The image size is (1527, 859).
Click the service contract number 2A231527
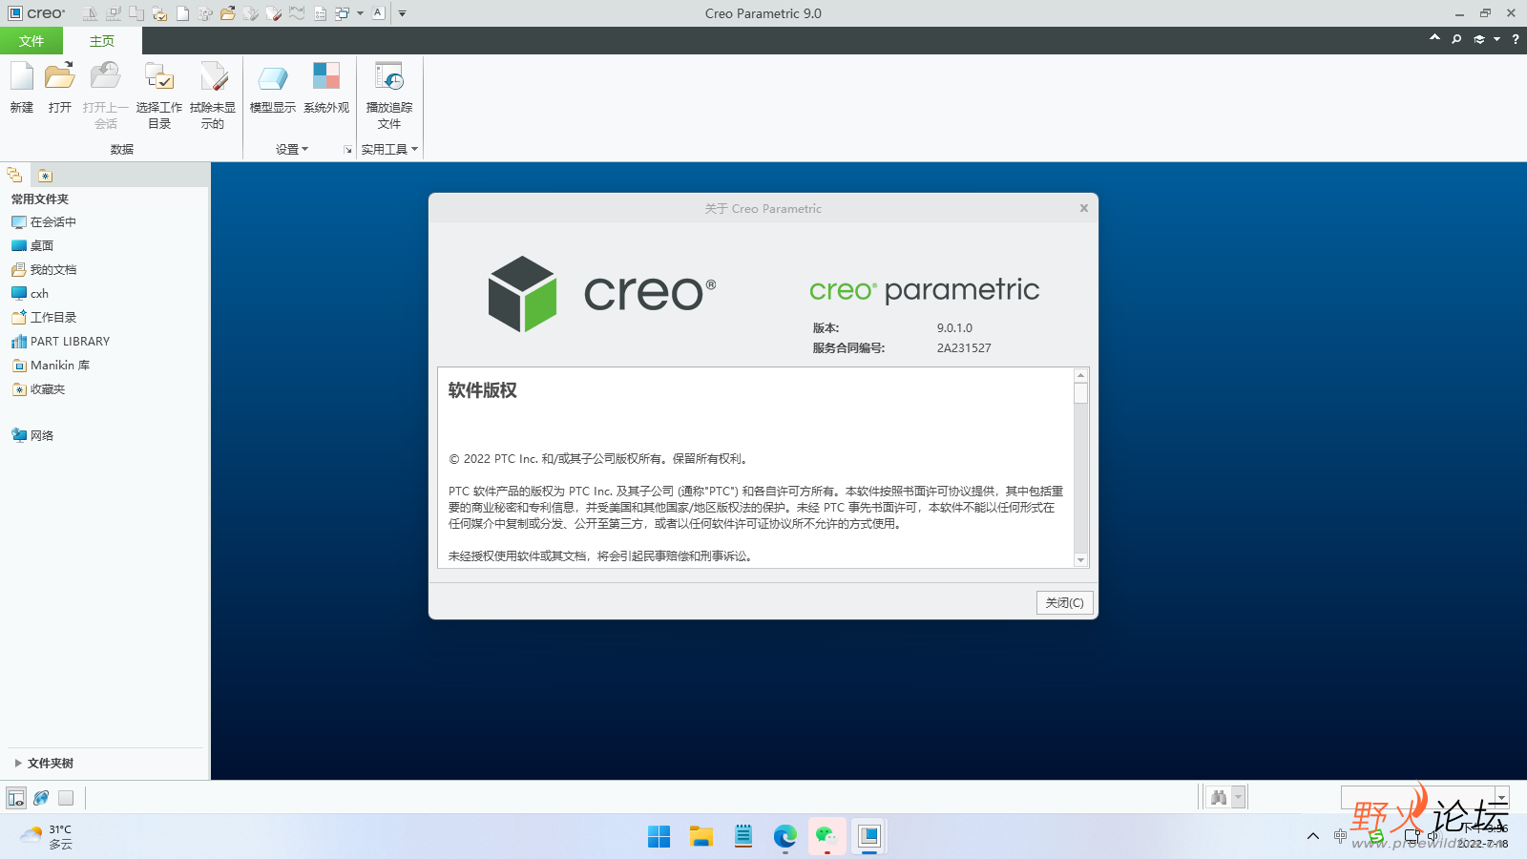coord(964,348)
